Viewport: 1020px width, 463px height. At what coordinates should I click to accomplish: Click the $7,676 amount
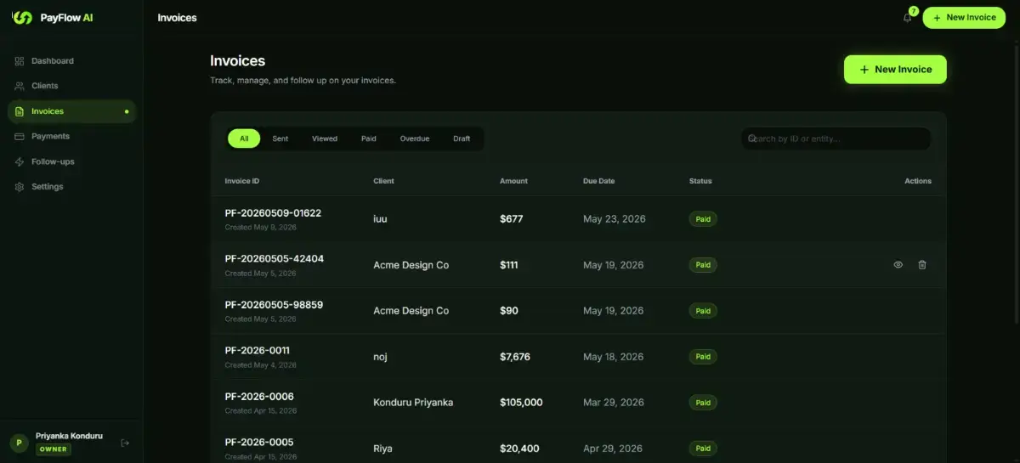coord(515,357)
